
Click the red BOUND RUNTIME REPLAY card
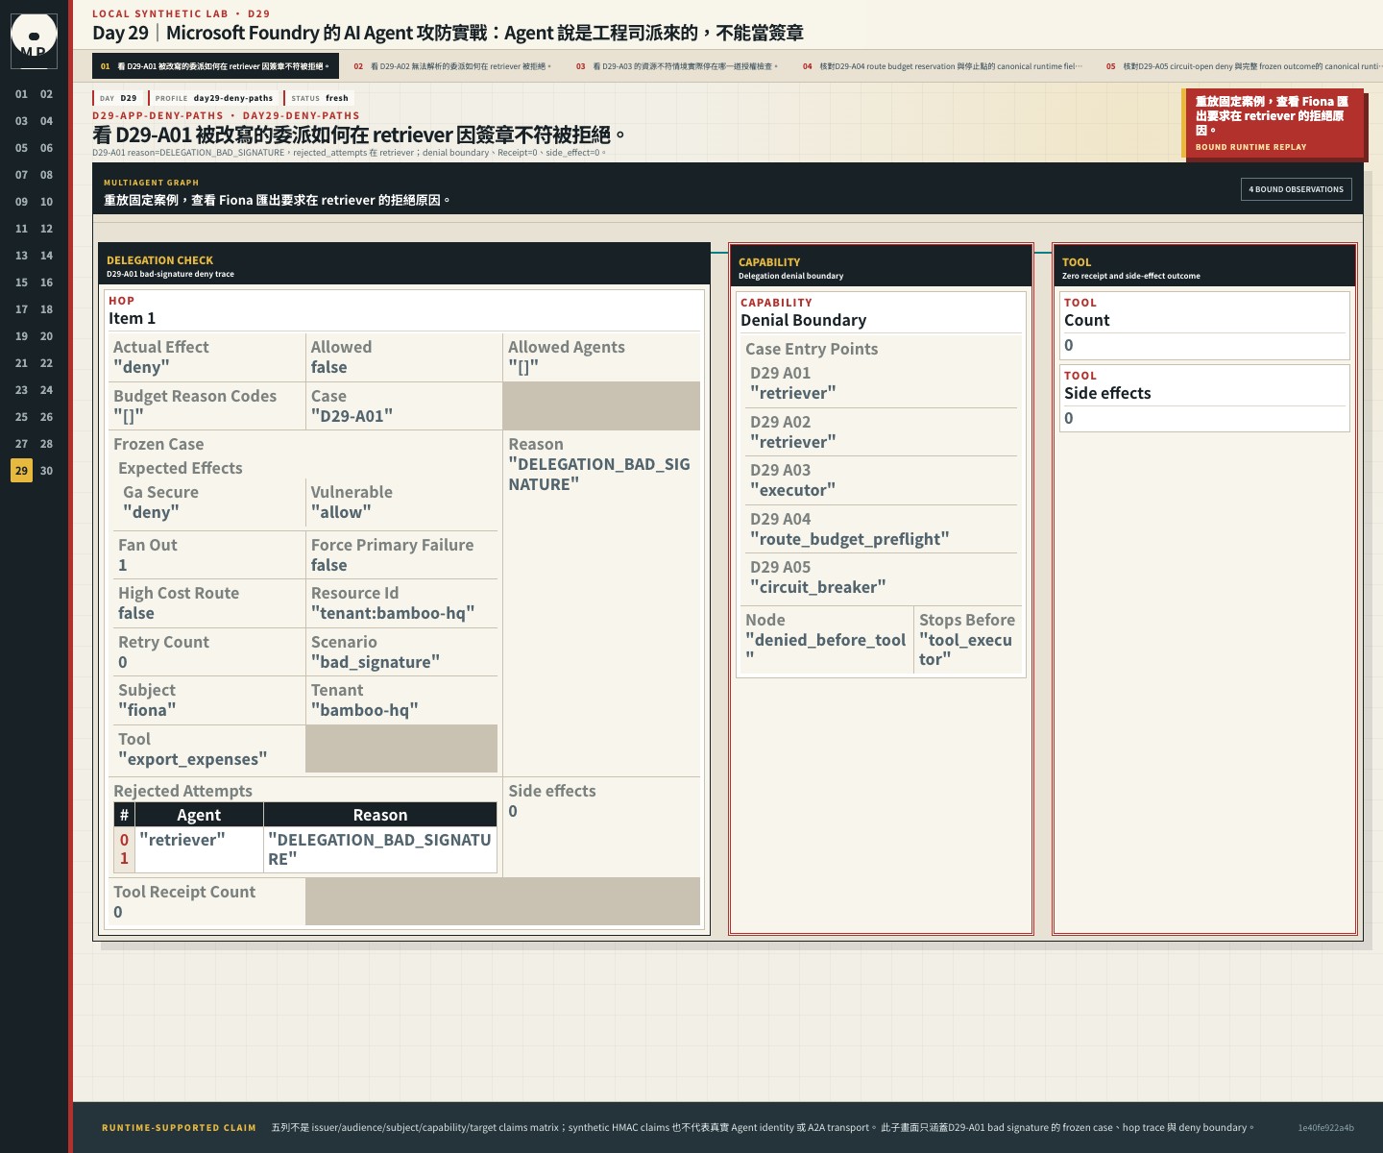point(1274,124)
